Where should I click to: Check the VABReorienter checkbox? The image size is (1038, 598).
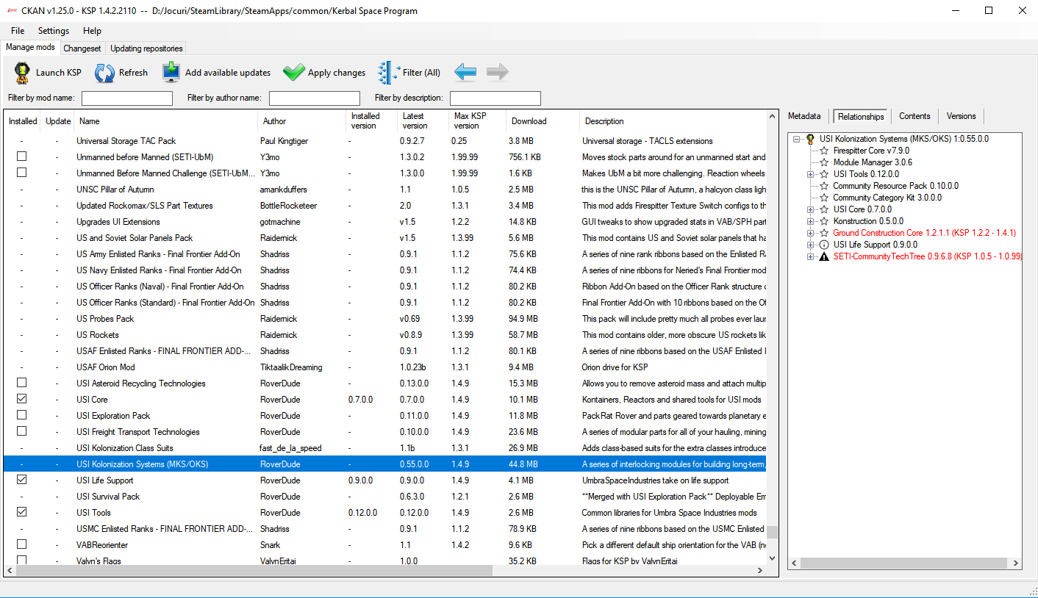point(22,544)
